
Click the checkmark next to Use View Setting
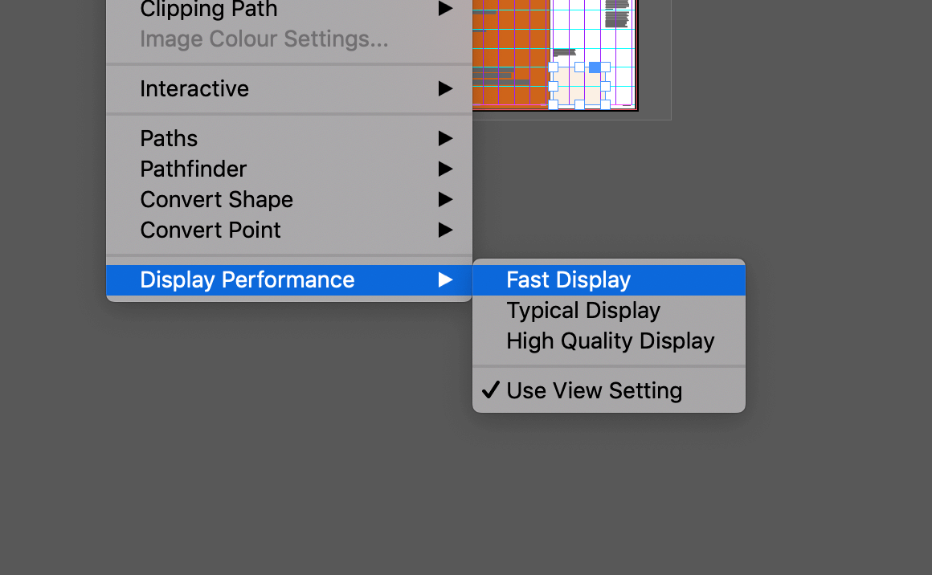pos(490,391)
